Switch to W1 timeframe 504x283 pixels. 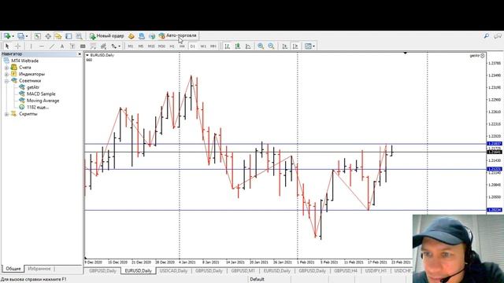coord(203,46)
